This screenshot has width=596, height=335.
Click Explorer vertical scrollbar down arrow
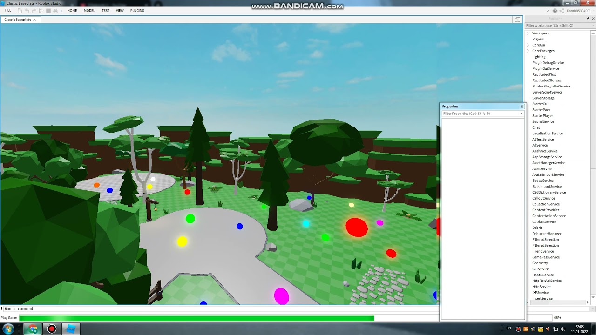tap(593, 297)
